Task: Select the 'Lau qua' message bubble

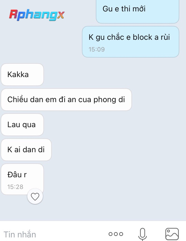Action: coord(22,125)
